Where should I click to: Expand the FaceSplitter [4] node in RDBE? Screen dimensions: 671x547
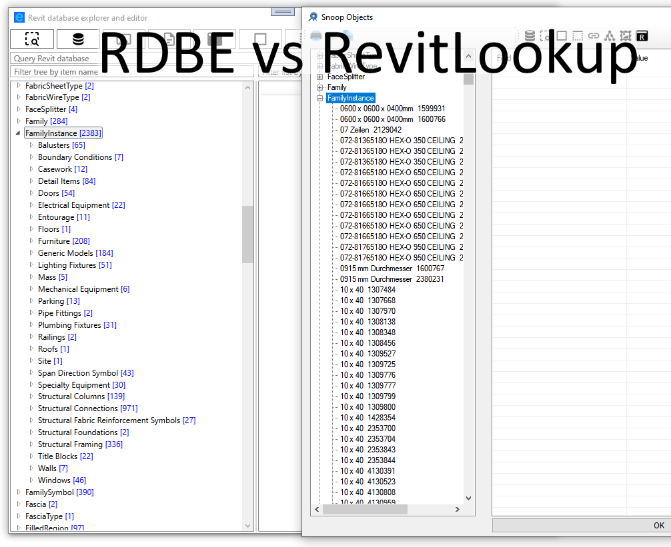point(19,109)
